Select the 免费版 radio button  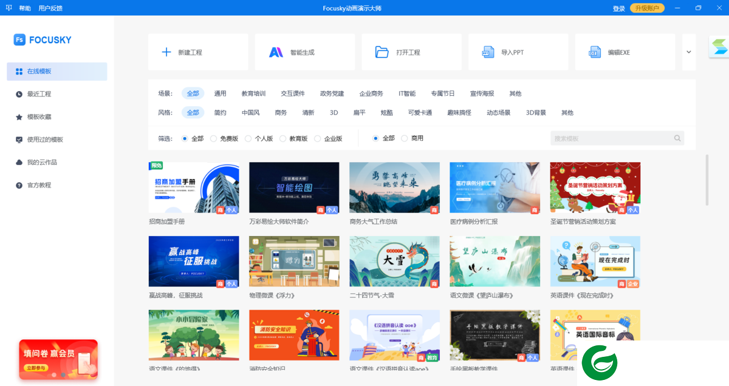(213, 138)
